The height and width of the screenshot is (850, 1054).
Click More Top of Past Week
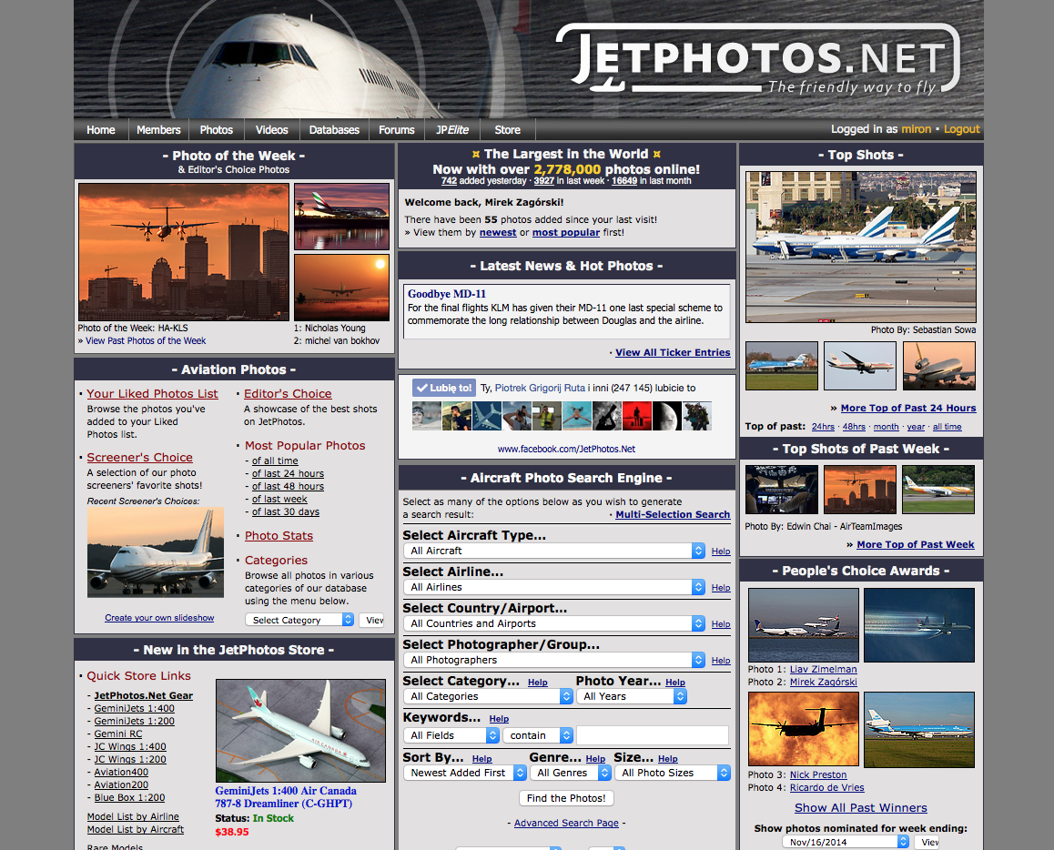916,544
